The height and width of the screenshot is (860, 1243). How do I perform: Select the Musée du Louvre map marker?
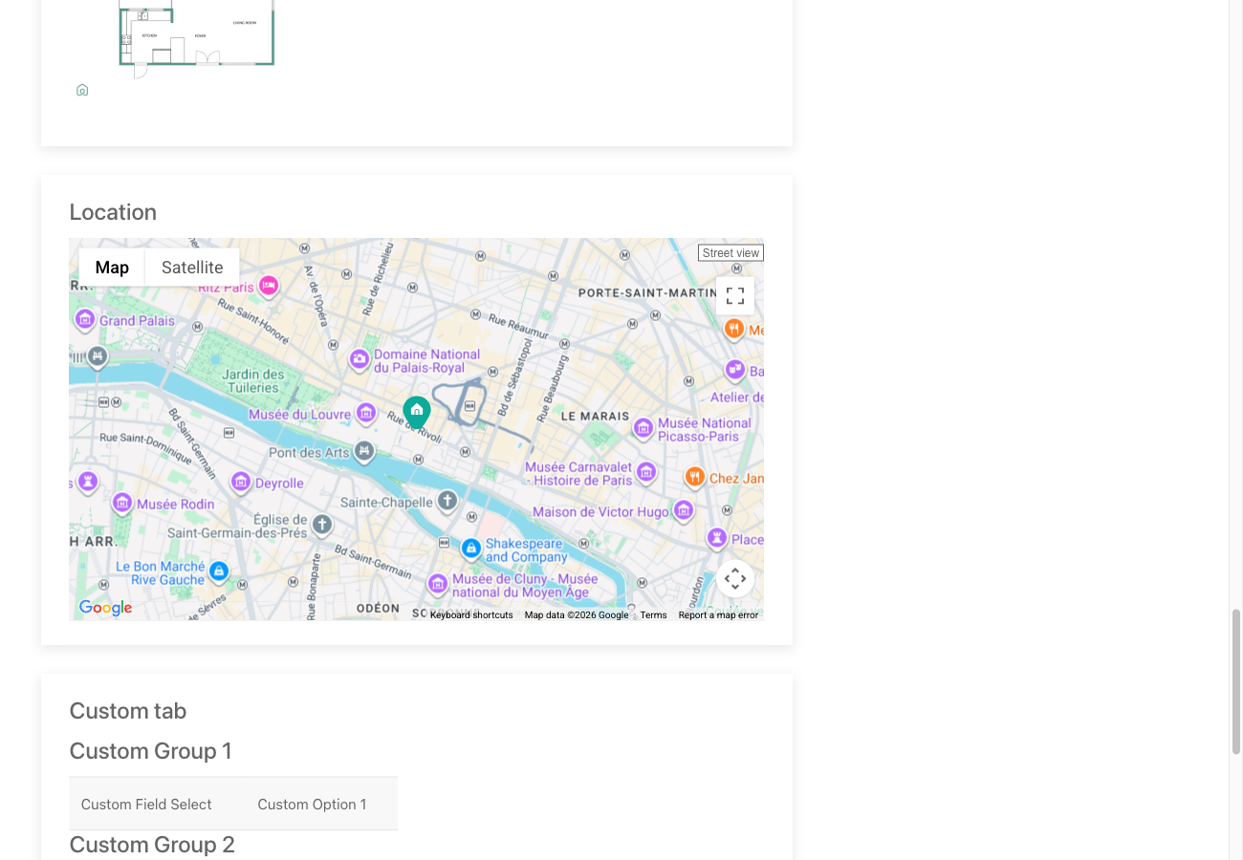366,413
